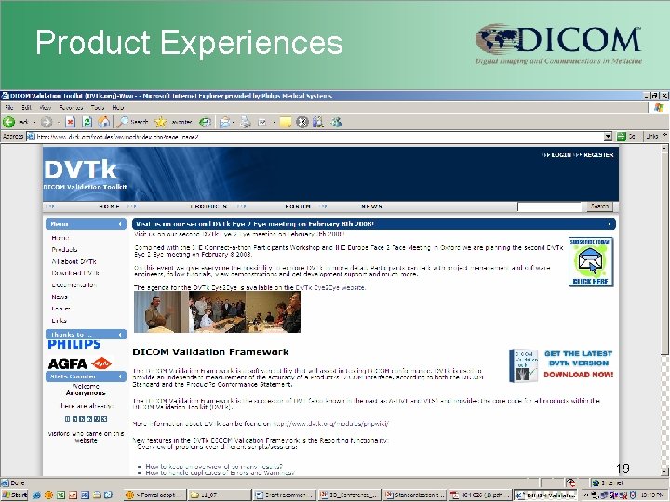Open the File menu

click(x=9, y=108)
